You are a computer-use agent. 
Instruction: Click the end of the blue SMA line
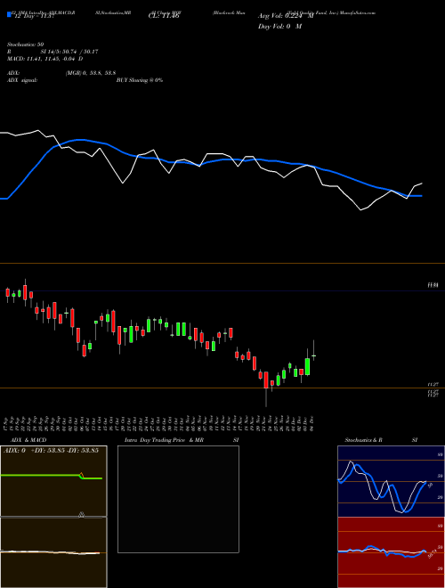tap(420, 196)
